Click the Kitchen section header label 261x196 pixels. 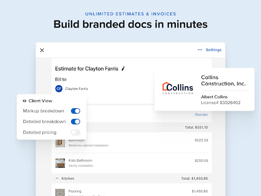68,179
